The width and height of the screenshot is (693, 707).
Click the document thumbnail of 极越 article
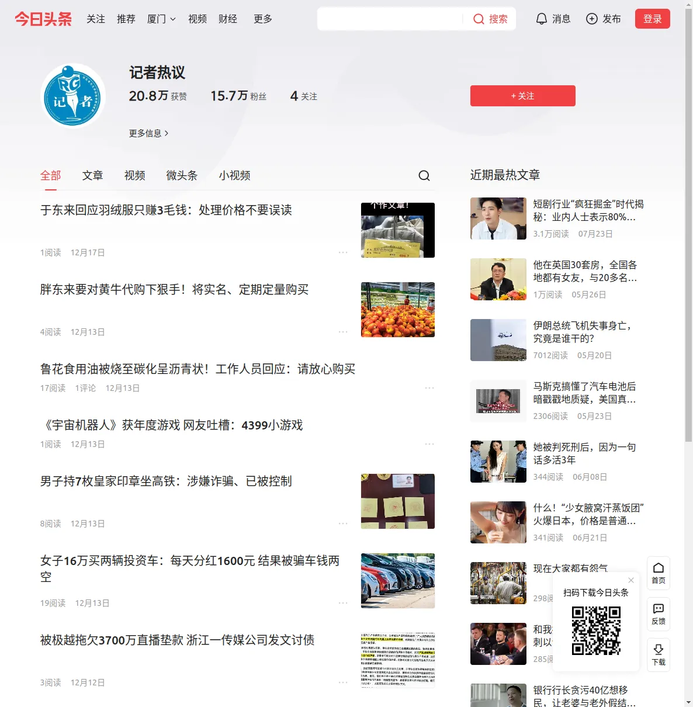click(x=398, y=660)
